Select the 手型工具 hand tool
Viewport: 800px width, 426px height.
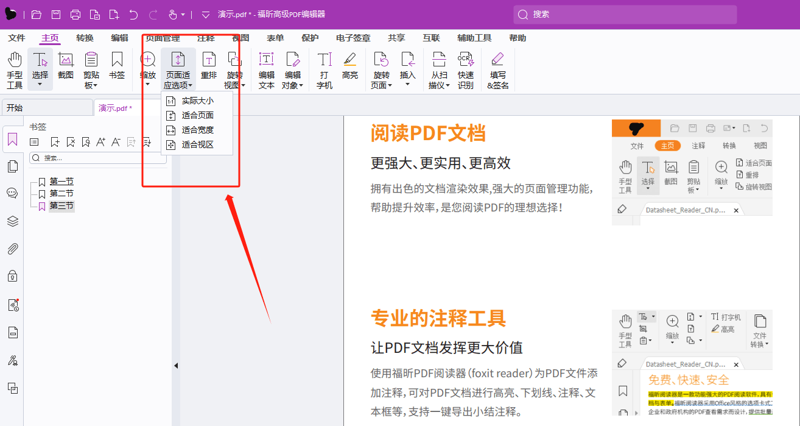point(15,71)
